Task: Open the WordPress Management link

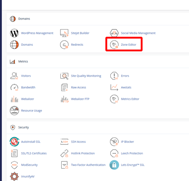Action: [37, 33]
